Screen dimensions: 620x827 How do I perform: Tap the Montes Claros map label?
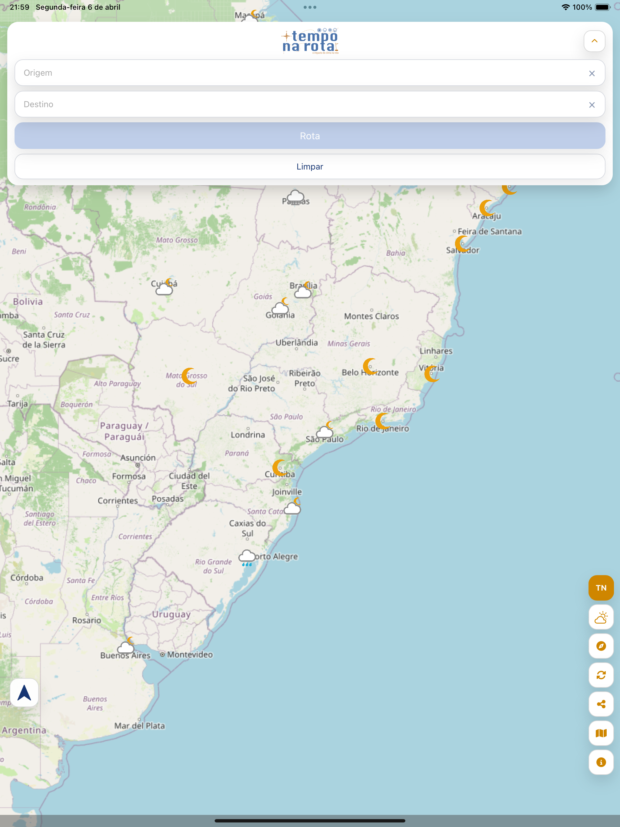pos(371,316)
